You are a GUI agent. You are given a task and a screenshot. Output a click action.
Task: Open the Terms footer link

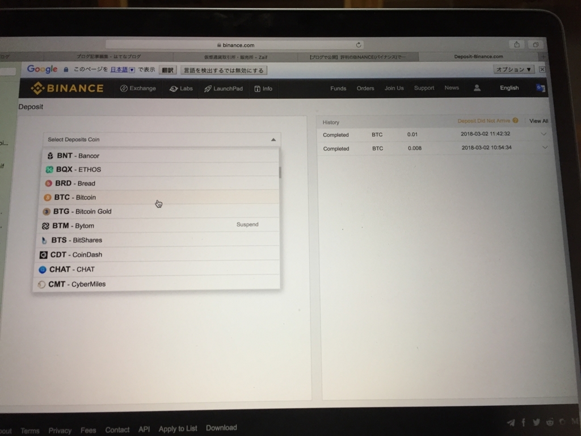coord(30,431)
